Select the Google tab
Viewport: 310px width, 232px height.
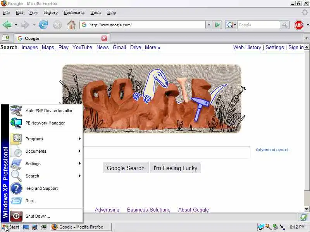(x=62, y=38)
